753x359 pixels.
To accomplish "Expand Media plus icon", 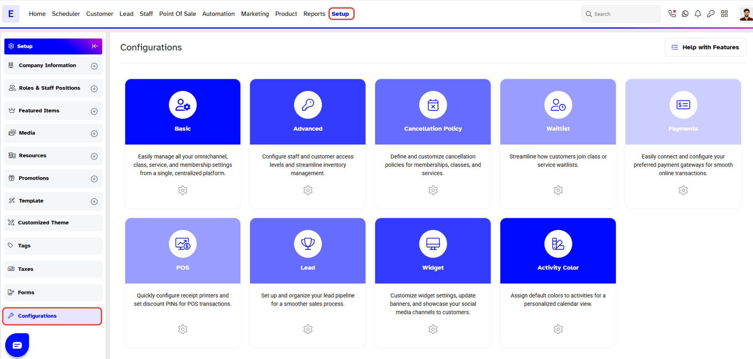I will [94, 134].
